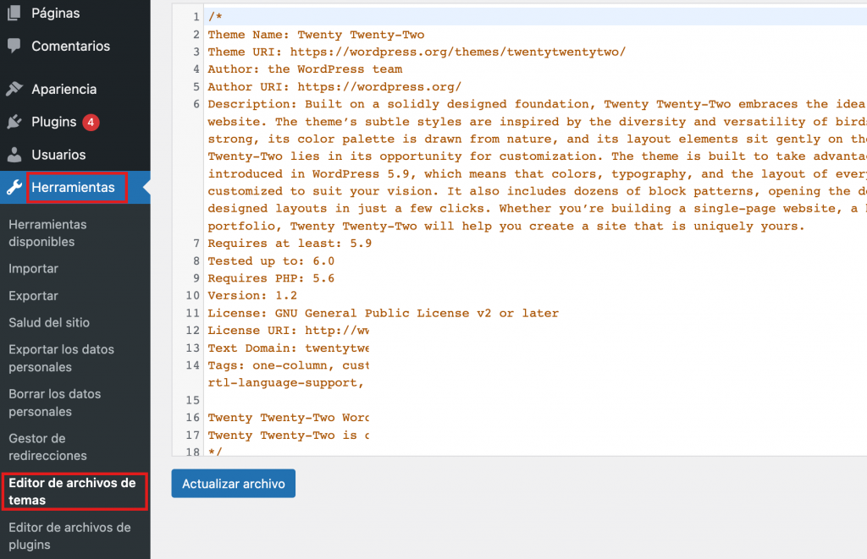The width and height of the screenshot is (867, 559).
Task: Open the Importar submenu item
Action: [x=33, y=269]
